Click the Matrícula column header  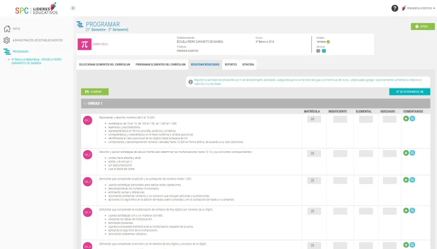(x=312, y=111)
